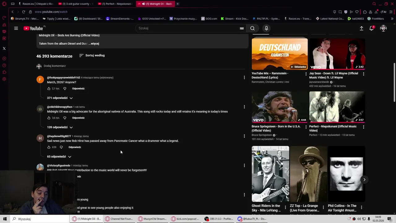Open options menu for cblchildrenspython comment
Image resolution: width=396 pixels, height=223 pixels.
(x=244, y=107)
